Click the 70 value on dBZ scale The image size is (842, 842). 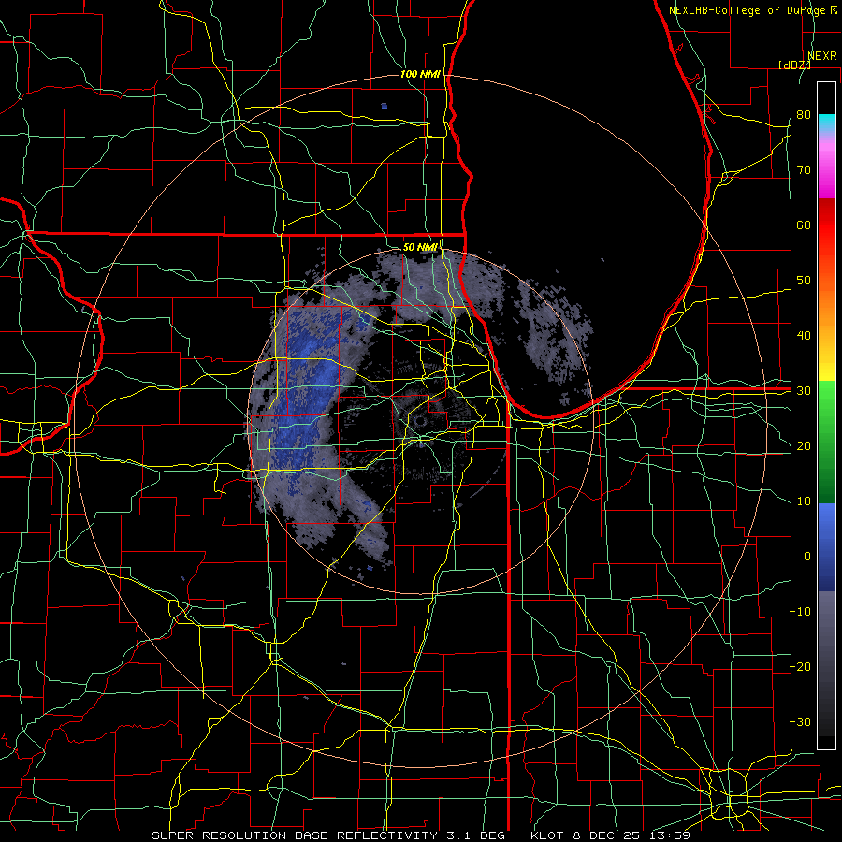804,170
